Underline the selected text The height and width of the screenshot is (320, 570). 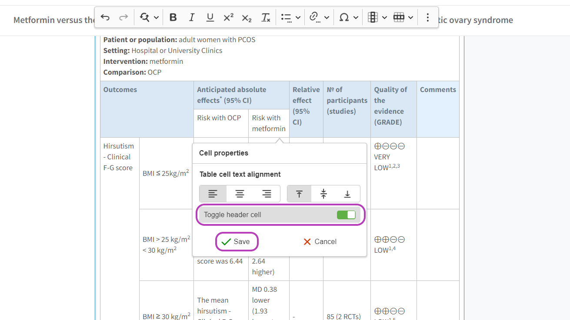point(210,17)
